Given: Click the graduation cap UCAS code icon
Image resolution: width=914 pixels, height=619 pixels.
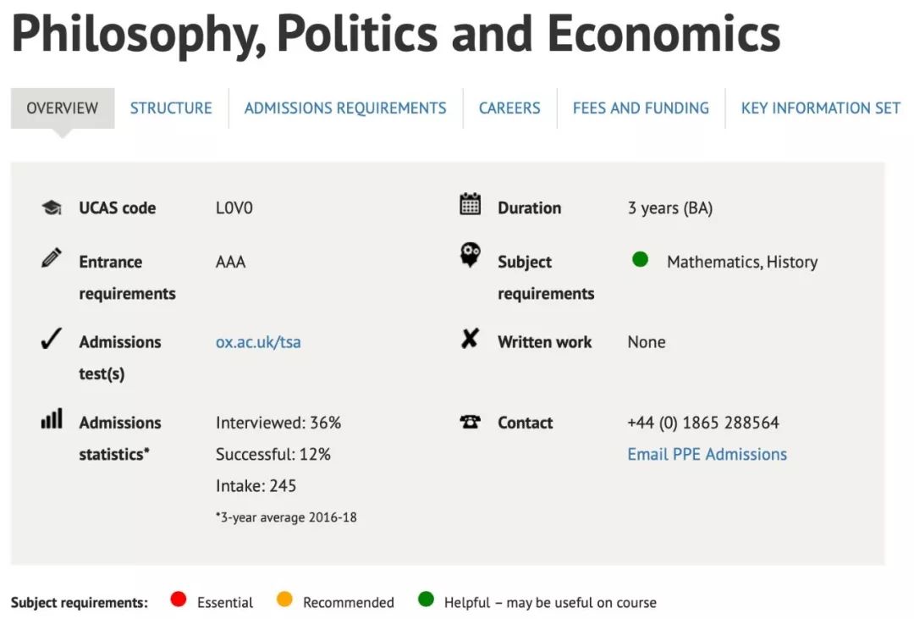Looking at the screenshot, I should coord(52,207).
